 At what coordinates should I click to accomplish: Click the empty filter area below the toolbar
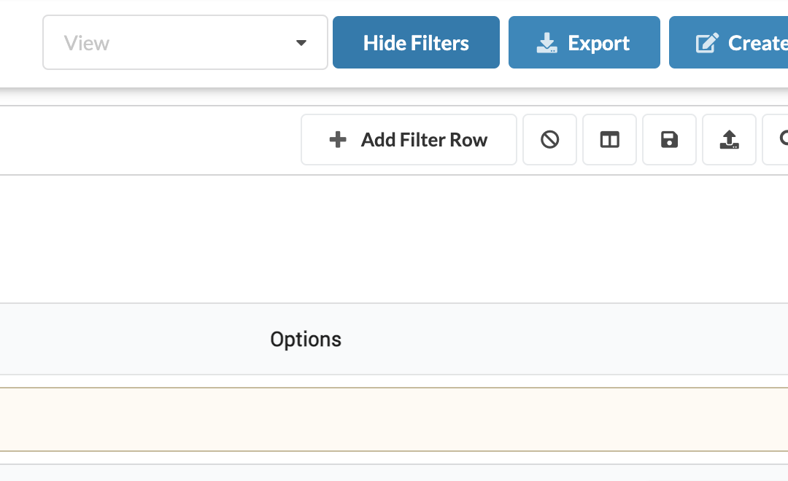tap(394, 238)
